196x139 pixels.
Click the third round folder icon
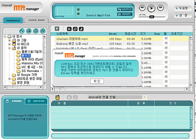pos(36,31)
